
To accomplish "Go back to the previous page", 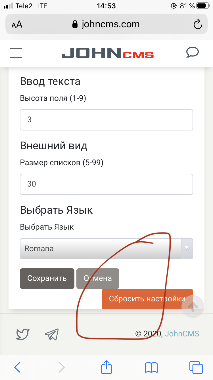I will point(18,367).
